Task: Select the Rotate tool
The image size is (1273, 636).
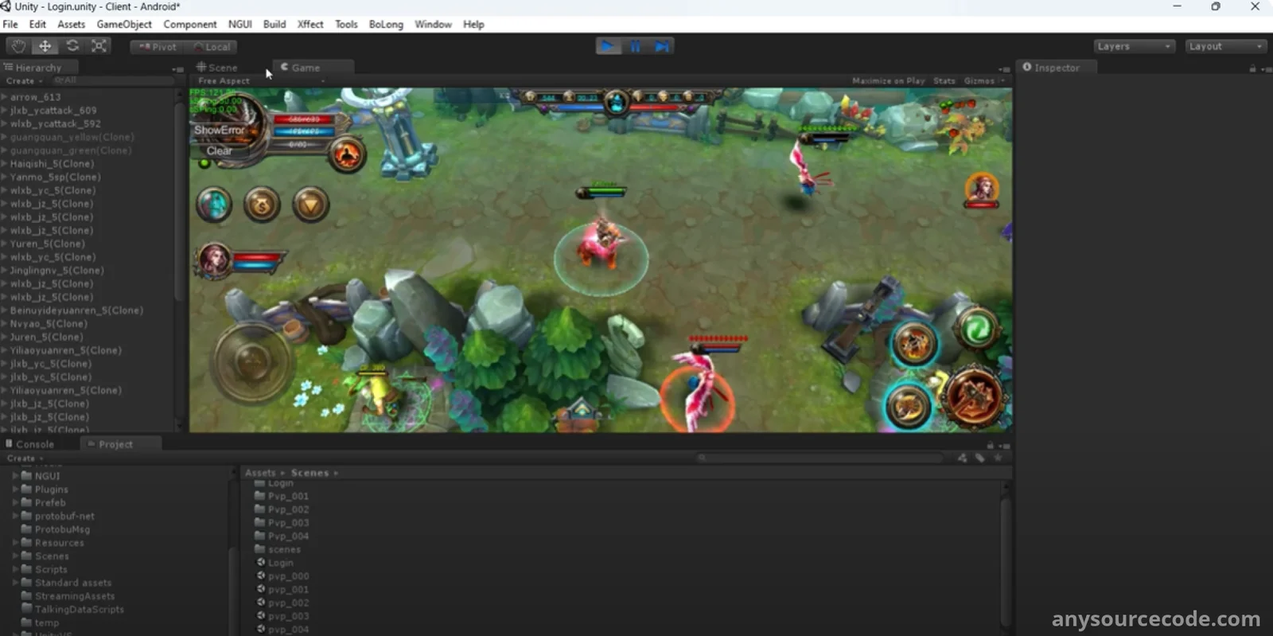Action: 72,46
